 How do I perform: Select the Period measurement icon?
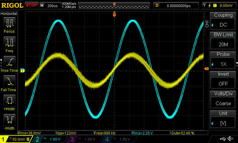(x=10, y=23)
